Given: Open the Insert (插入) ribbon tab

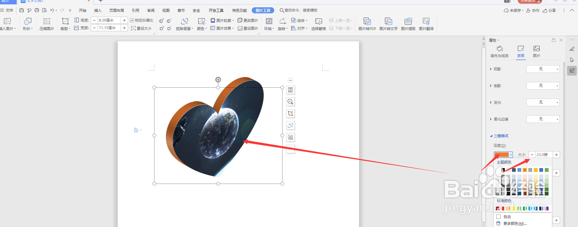Looking at the screenshot, I should pos(98,10).
